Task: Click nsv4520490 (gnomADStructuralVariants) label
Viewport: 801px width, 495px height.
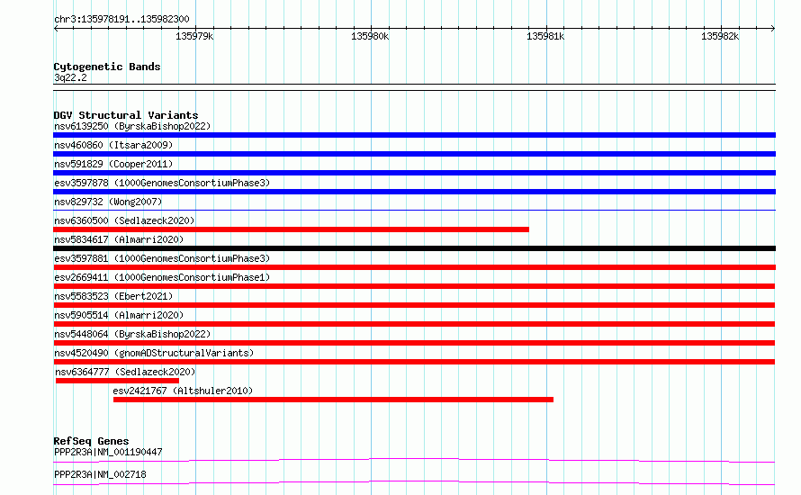Action: point(154,353)
